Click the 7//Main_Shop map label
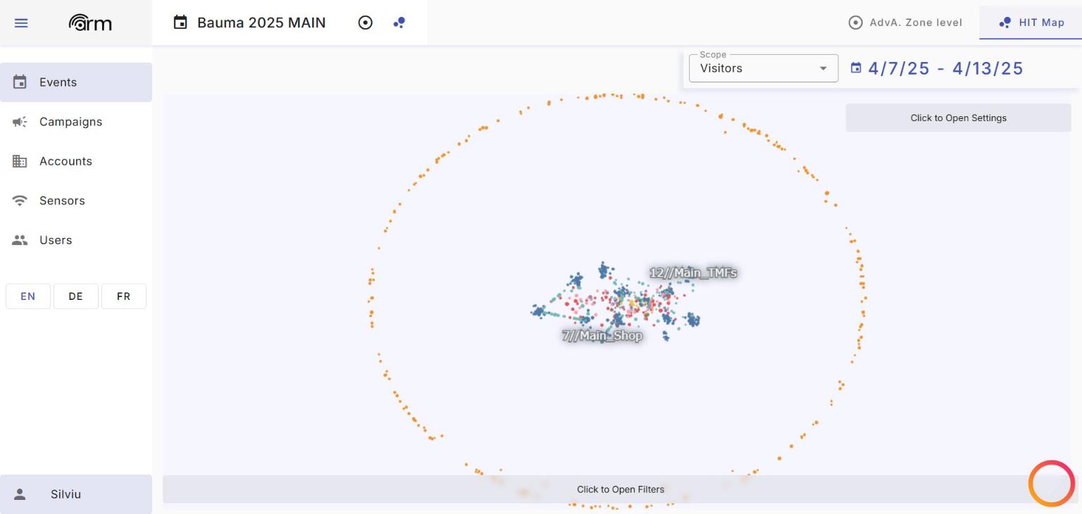Viewport: 1082px width, 514px height. point(602,336)
